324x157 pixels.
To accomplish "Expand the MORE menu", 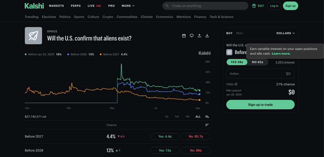I will coord(128,6).
